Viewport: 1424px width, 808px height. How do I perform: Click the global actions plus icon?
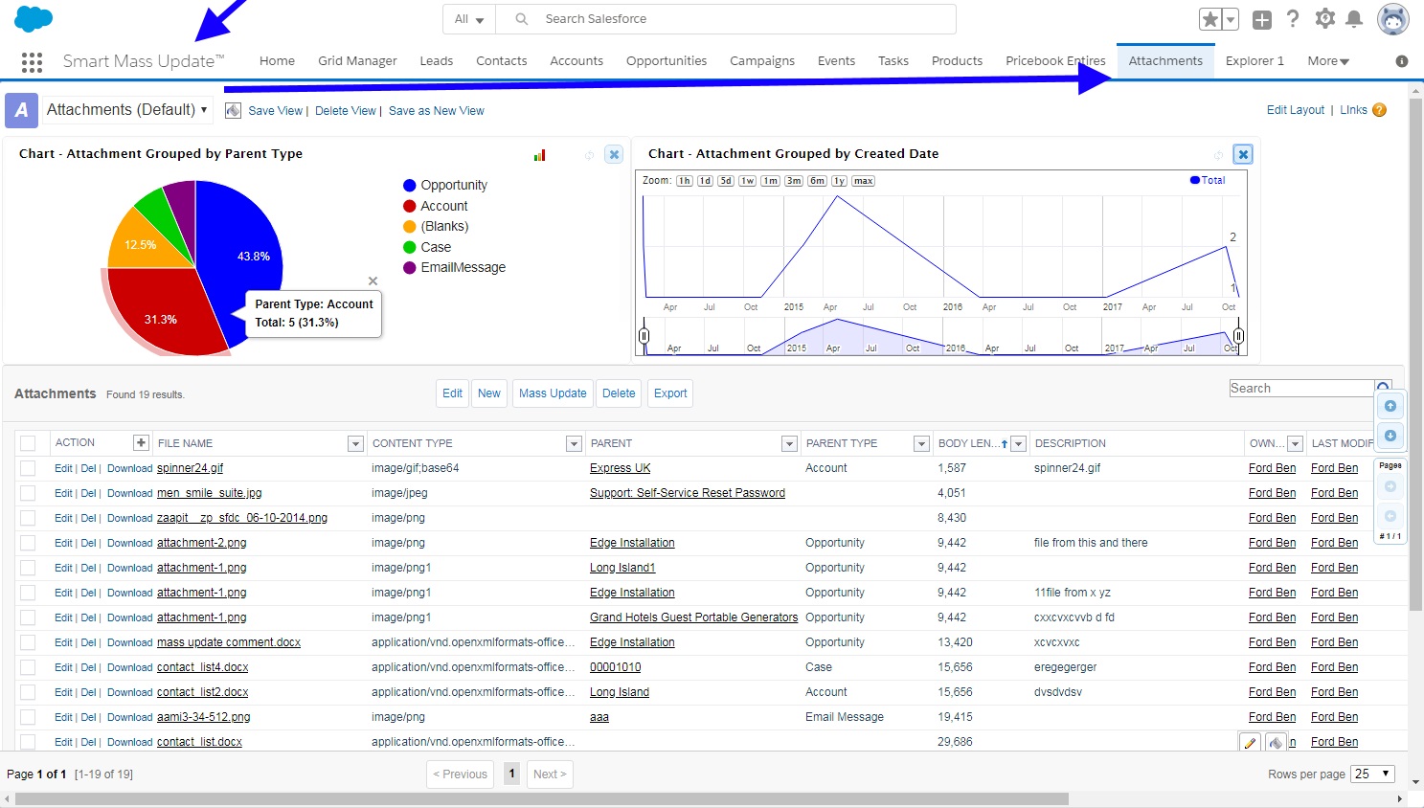(1262, 19)
